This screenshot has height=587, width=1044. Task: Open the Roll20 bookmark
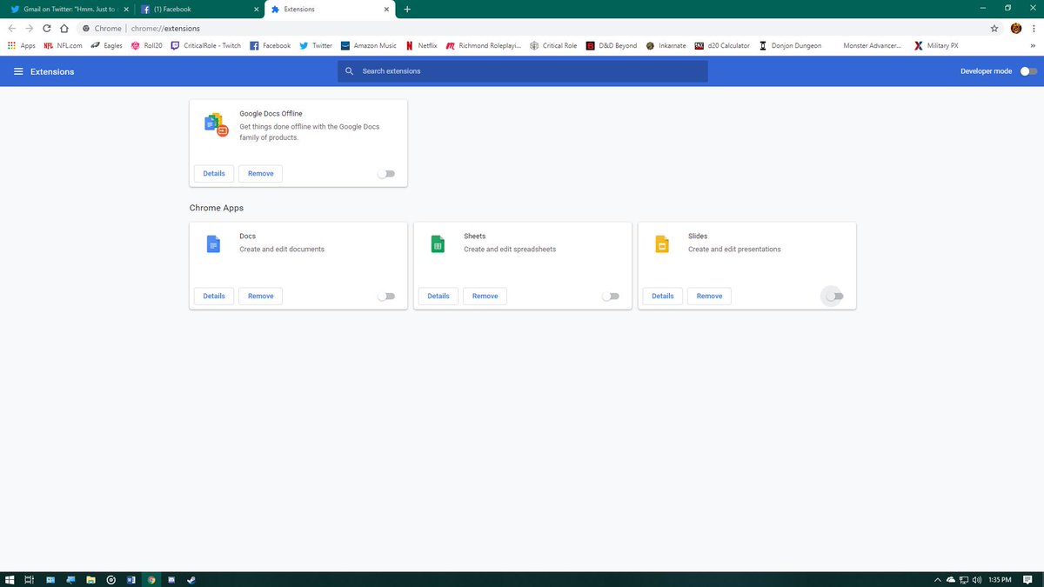click(147, 45)
